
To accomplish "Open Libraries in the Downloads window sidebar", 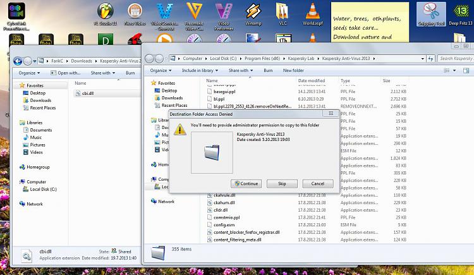I will click(34, 123).
